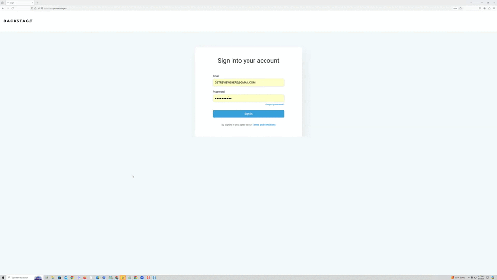Show hidden system tray icons

pyautogui.click(x=469, y=278)
